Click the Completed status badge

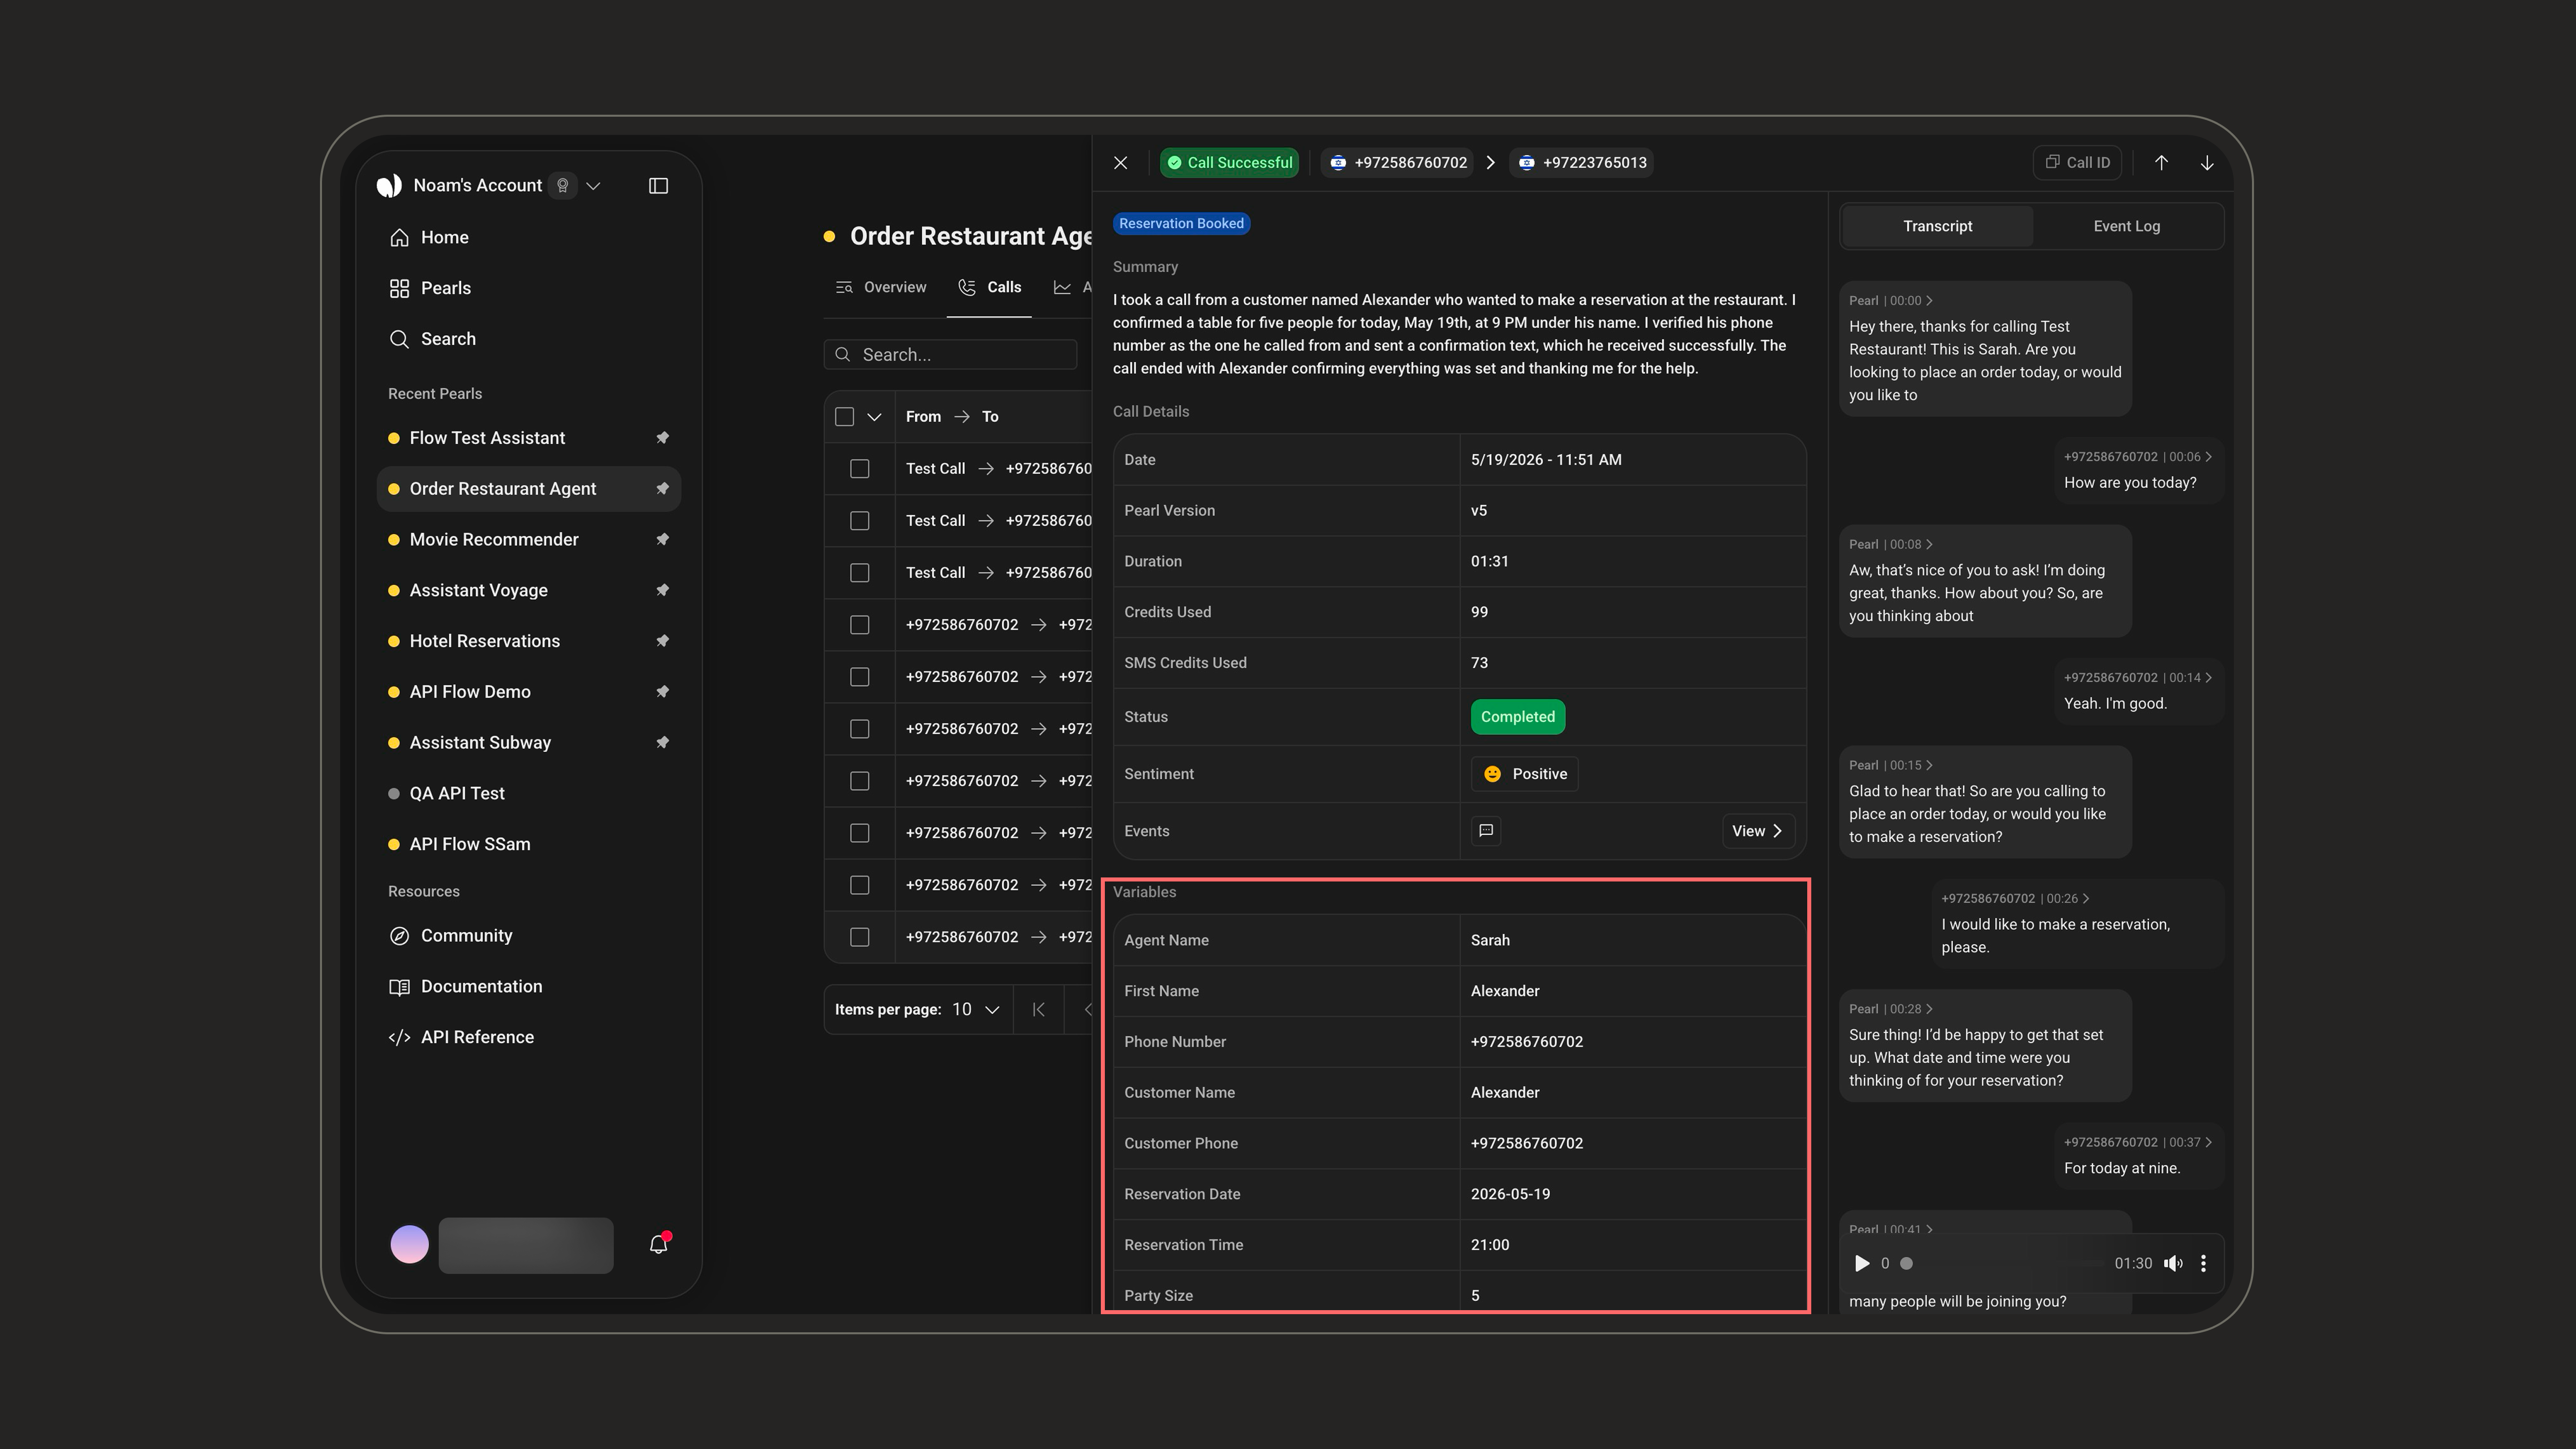click(x=1517, y=717)
